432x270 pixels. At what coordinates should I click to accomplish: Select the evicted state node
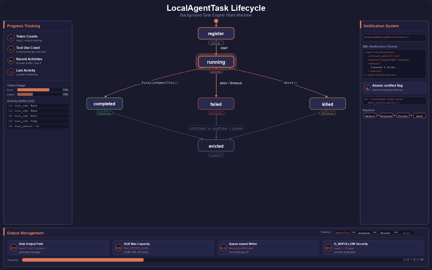click(x=216, y=146)
